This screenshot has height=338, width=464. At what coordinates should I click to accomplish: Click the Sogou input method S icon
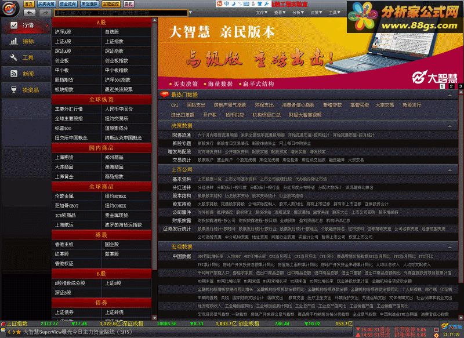(x=219, y=3)
